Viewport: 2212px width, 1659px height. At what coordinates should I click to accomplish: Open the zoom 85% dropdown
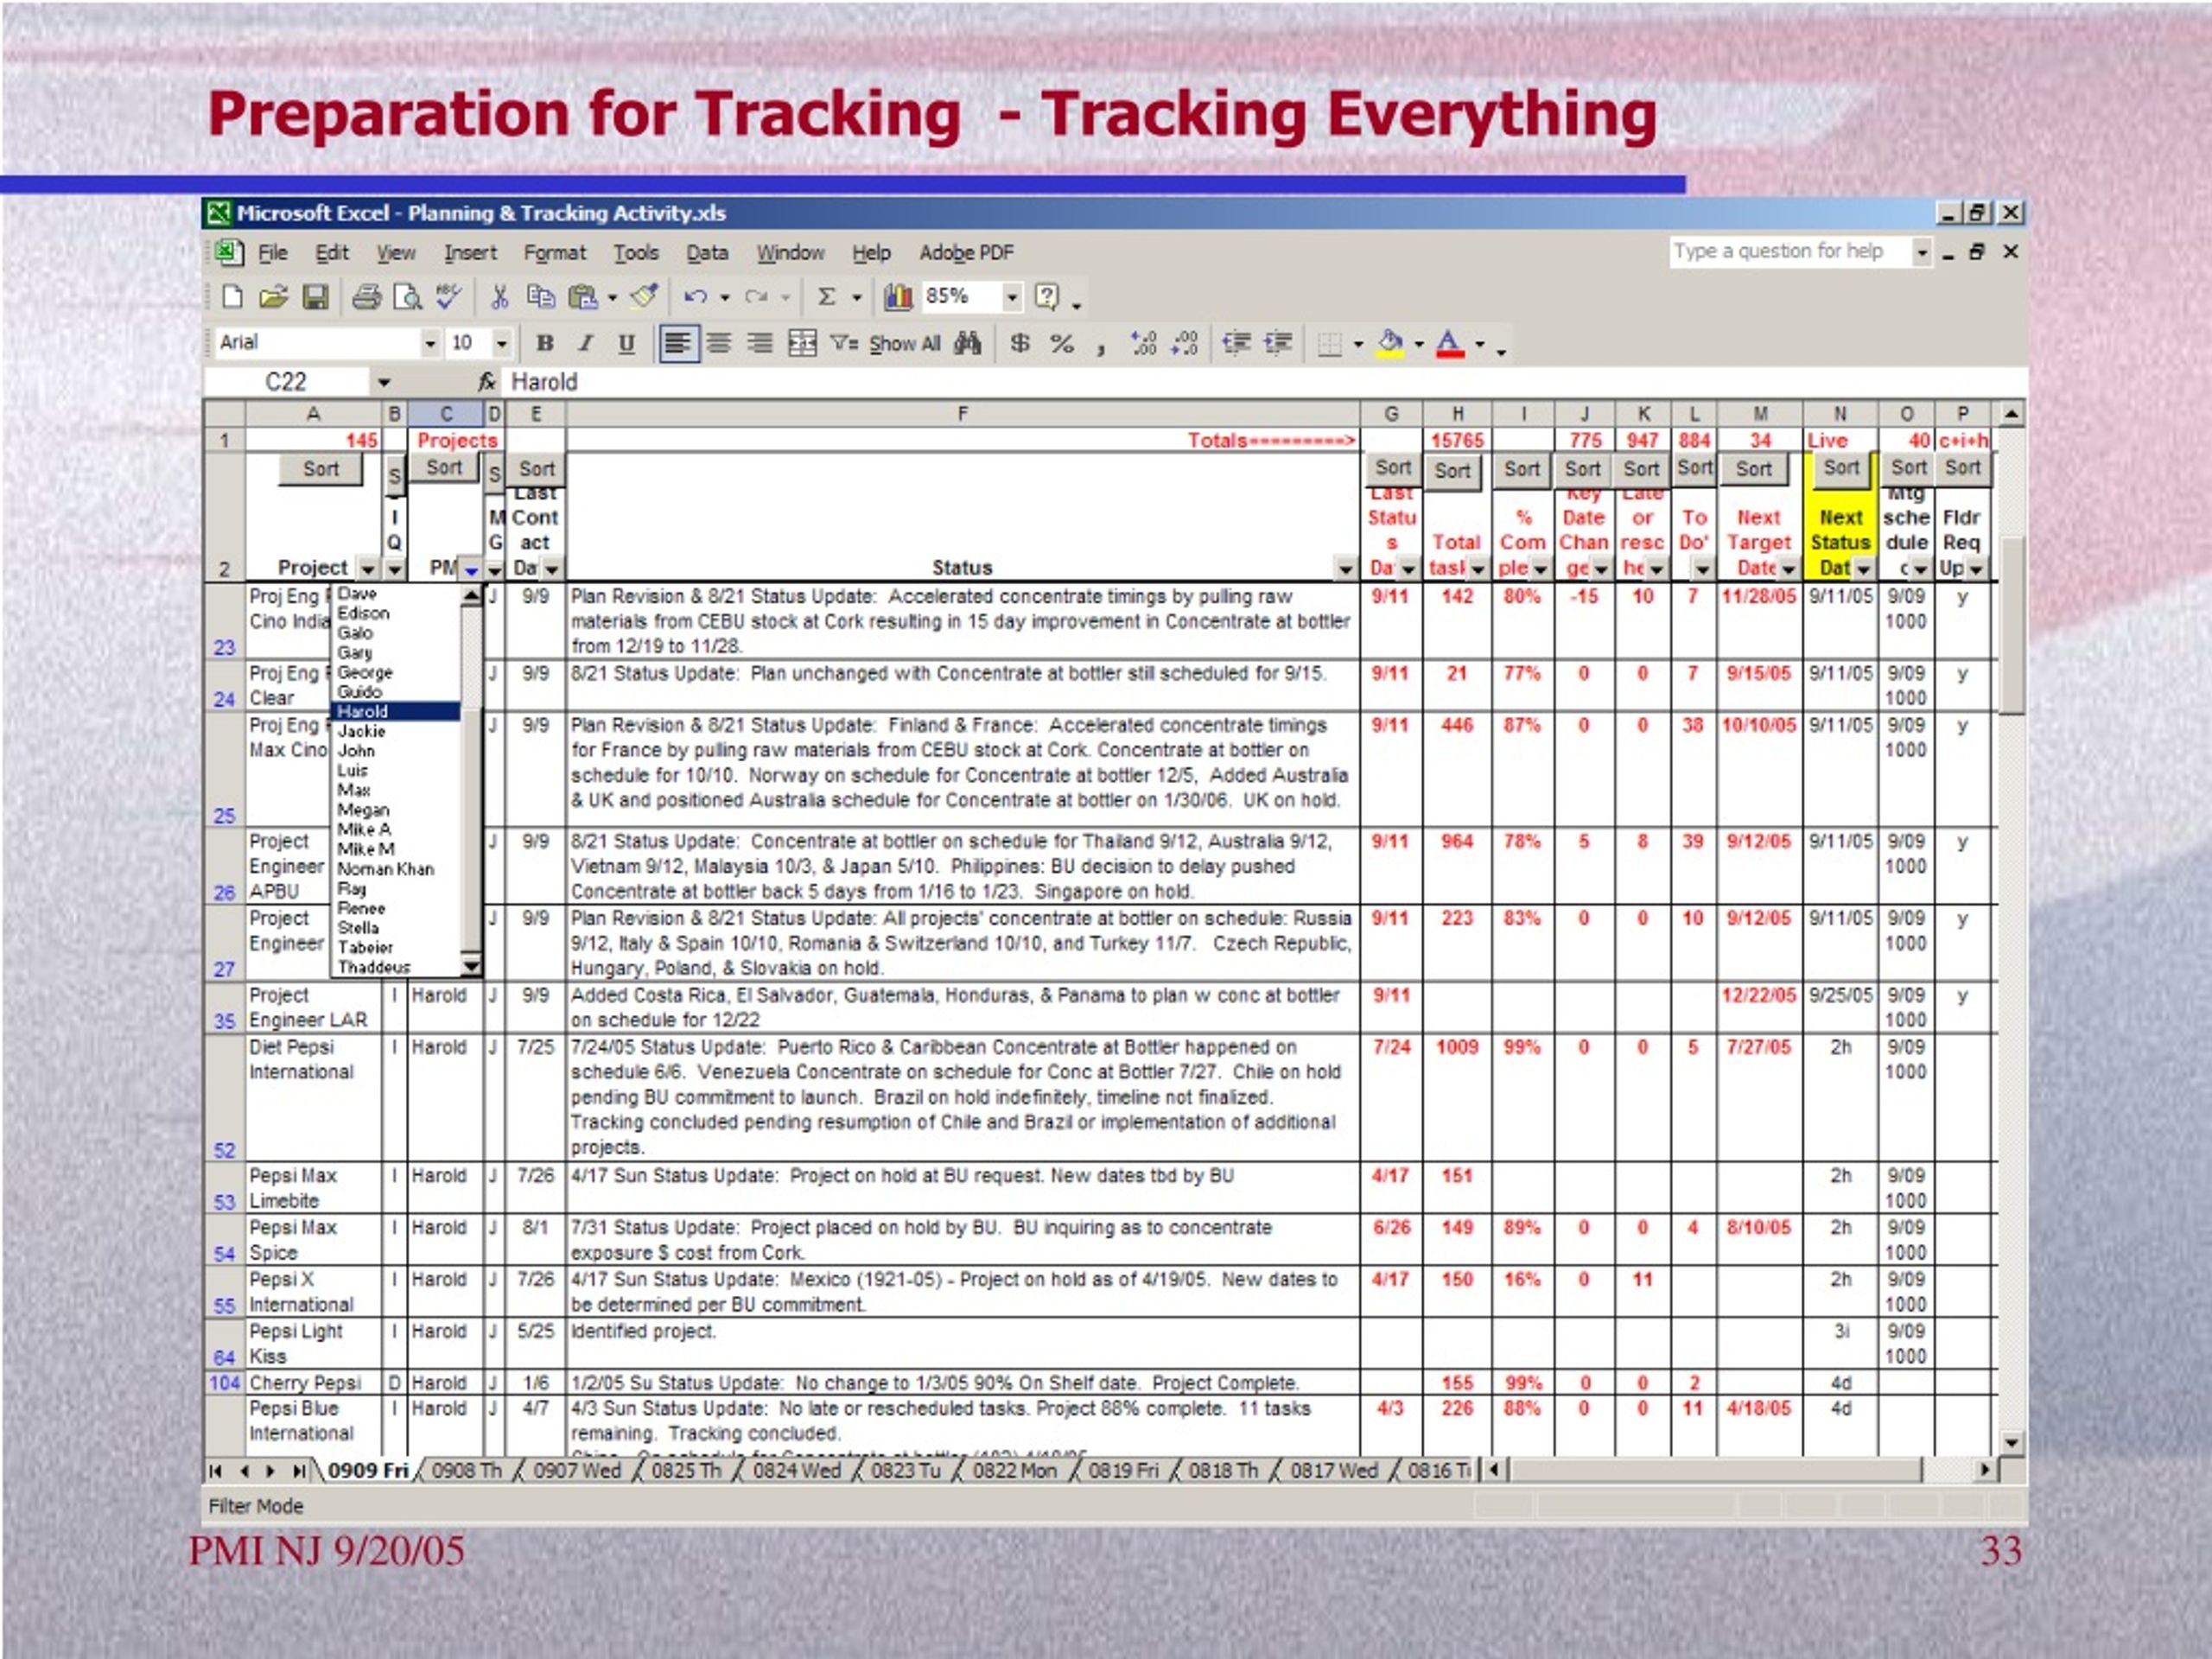1012,297
